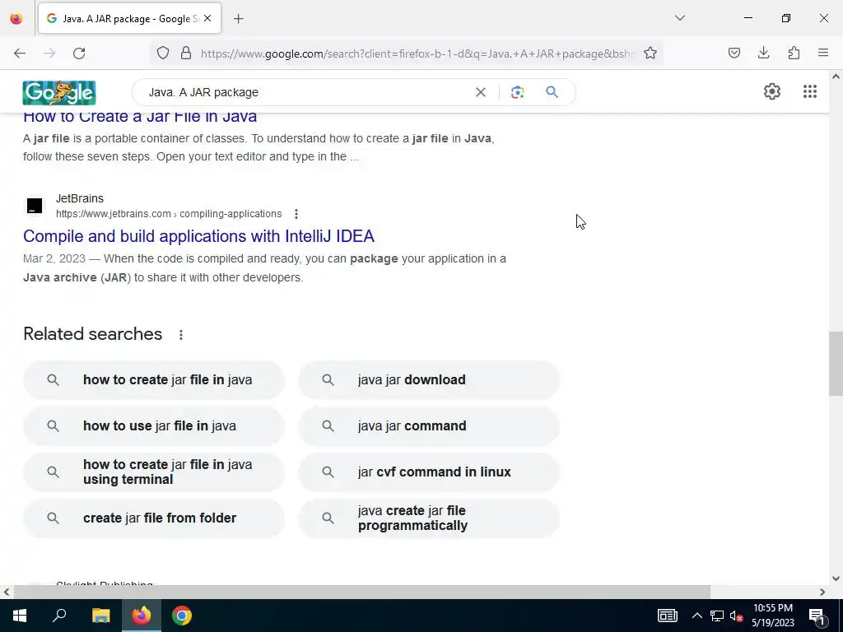Screen dimensions: 843x632
Task: Click into the Google search field
Action: 306,92
